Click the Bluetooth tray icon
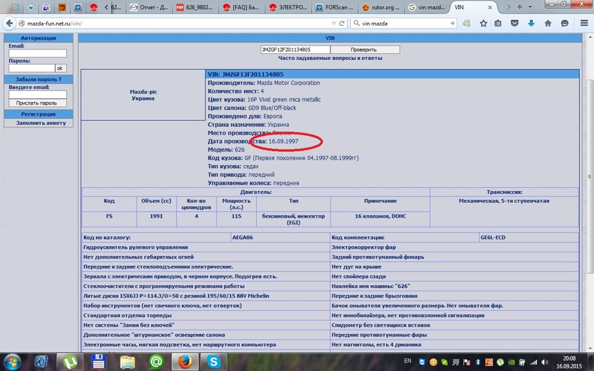The height and width of the screenshot is (371, 594). click(478, 362)
